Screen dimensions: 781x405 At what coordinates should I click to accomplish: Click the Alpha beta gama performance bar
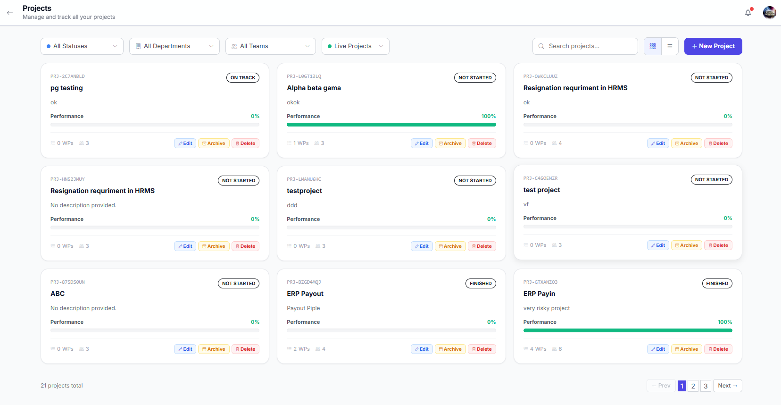[x=391, y=125]
